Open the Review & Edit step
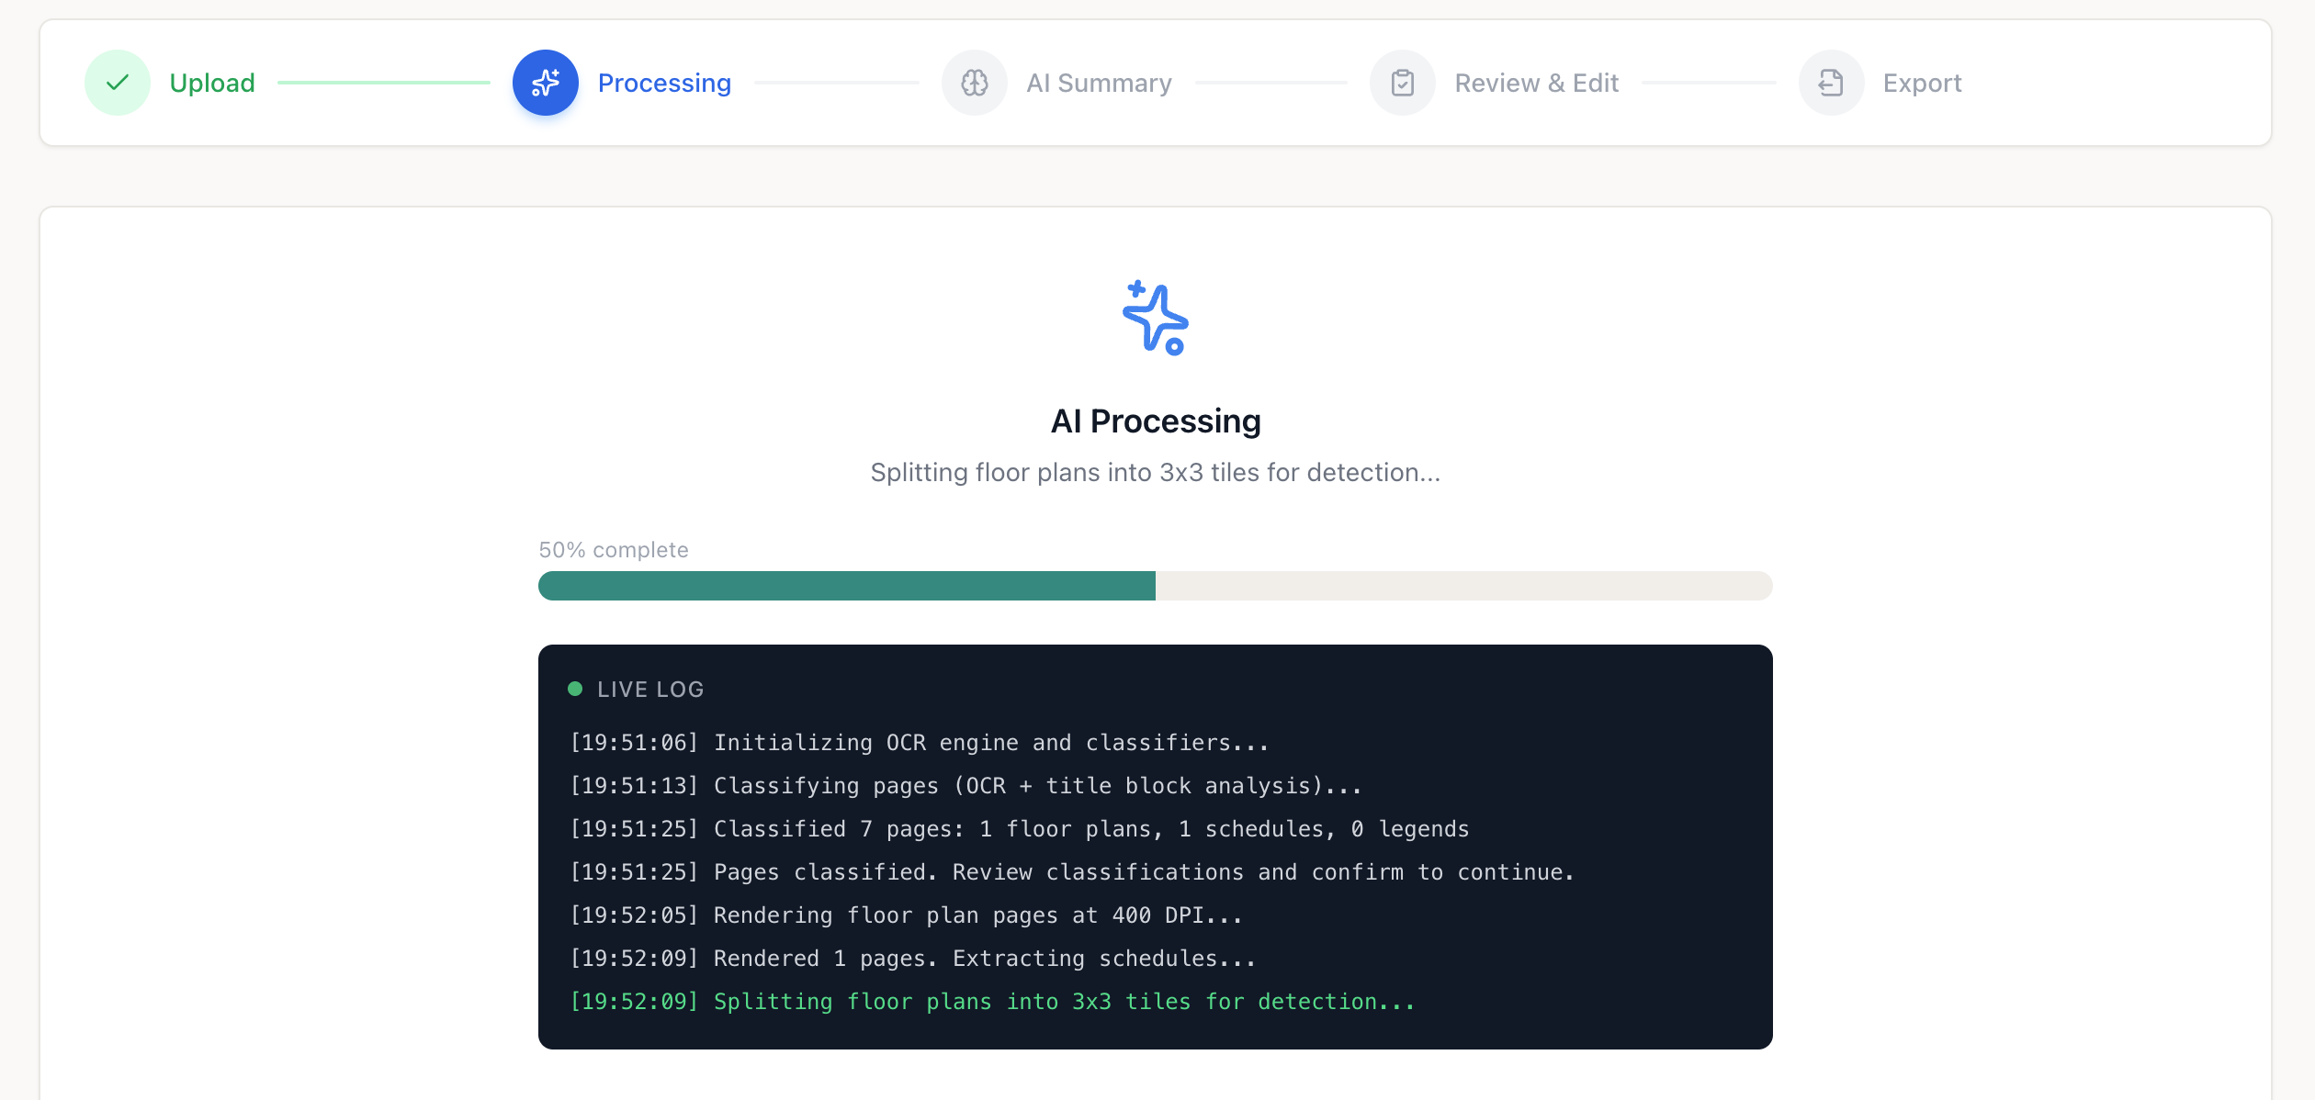2315x1100 pixels. pyautogui.click(x=1536, y=82)
